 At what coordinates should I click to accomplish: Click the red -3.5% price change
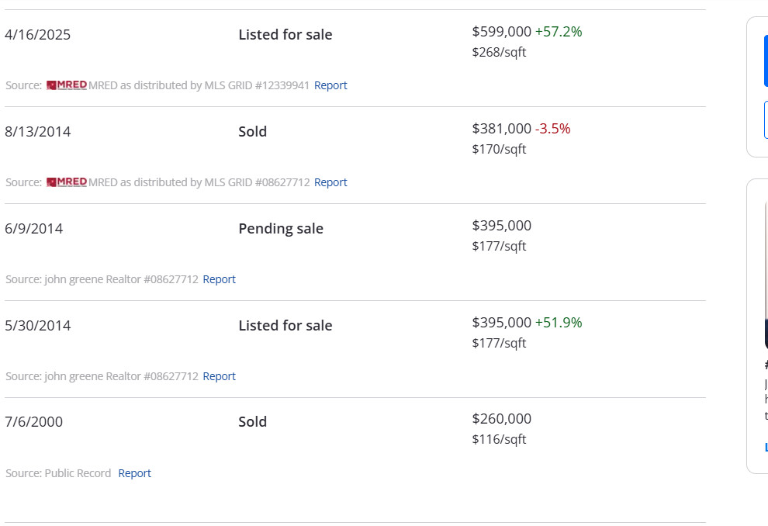coord(552,129)
